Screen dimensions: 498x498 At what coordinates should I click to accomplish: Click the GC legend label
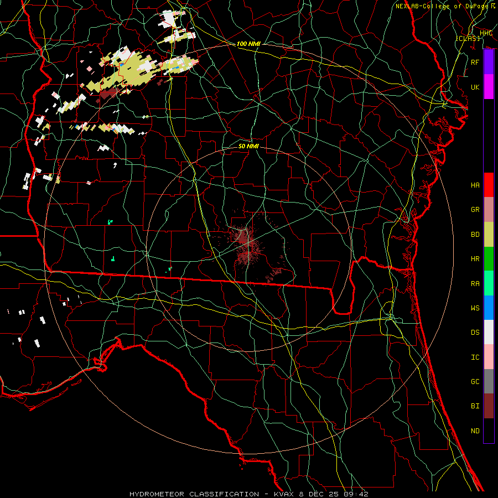coord(475,382)
